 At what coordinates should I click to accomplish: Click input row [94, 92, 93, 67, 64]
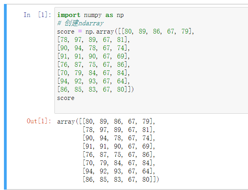click(x=93, y=81)
